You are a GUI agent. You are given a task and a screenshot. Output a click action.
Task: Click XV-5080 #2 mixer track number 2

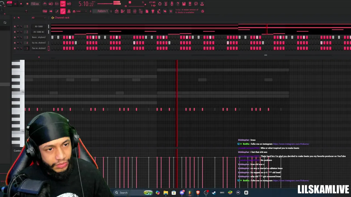(x=27, y=32)
